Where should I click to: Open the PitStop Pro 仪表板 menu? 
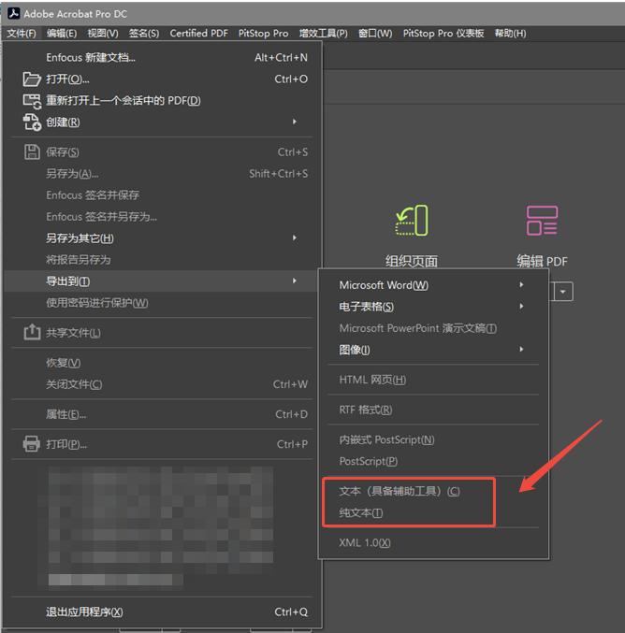pyautogui.click(x=443, y=34)
